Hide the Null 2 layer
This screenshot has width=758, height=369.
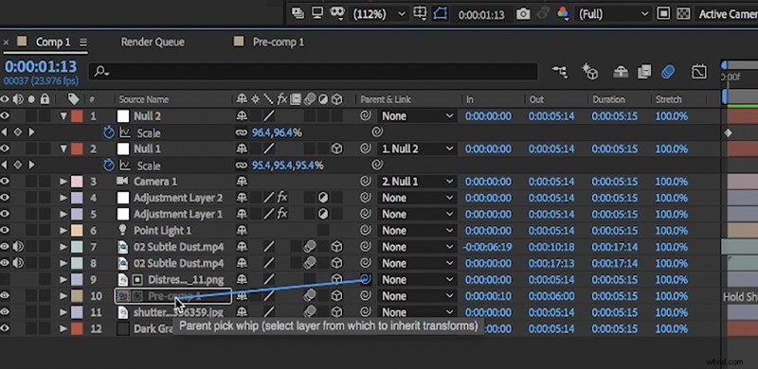click(x=5, y=115)
